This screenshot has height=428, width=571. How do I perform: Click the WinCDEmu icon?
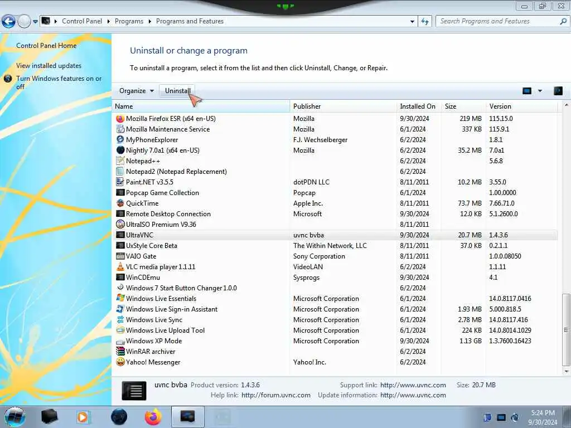tap(120, 278)
